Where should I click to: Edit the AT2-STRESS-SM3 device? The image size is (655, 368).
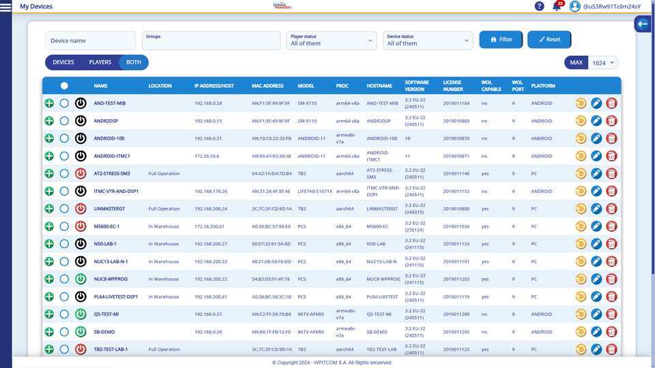tap(596, 174)
